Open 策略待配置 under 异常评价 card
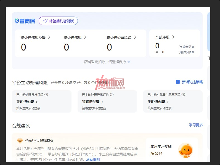Image resolution: width=220 pixels, height=165 pixels. coord(92,102)
